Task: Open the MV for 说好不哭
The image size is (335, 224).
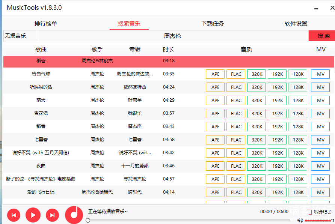Action: [320, 153]
